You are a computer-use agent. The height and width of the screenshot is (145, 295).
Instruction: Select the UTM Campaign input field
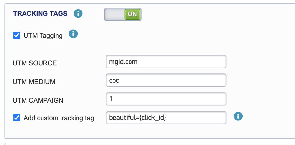tap(166, 99)
